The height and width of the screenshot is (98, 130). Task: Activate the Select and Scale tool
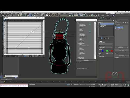click(x=32, y=15)
